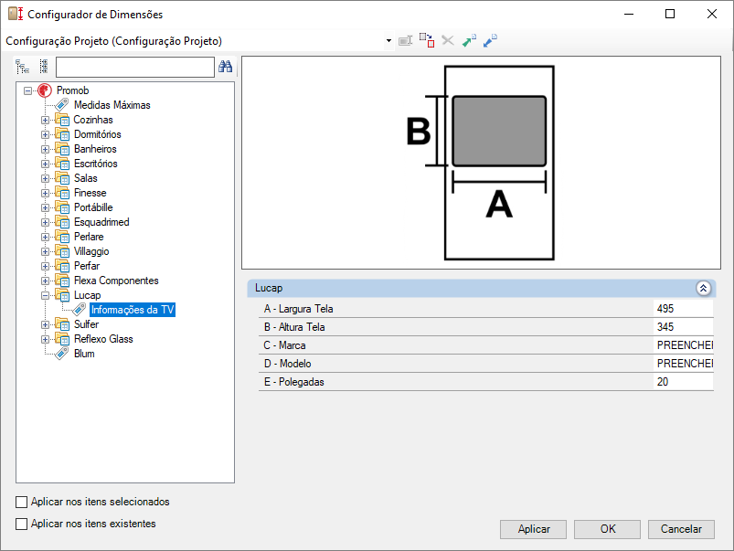
Task: Close the Configurador de Dimensões window
Action: click(x=711, y=14)
